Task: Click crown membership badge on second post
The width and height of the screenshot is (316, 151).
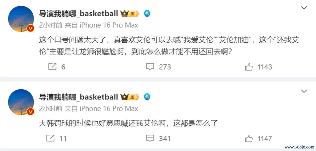Action: tap(130, 97)
